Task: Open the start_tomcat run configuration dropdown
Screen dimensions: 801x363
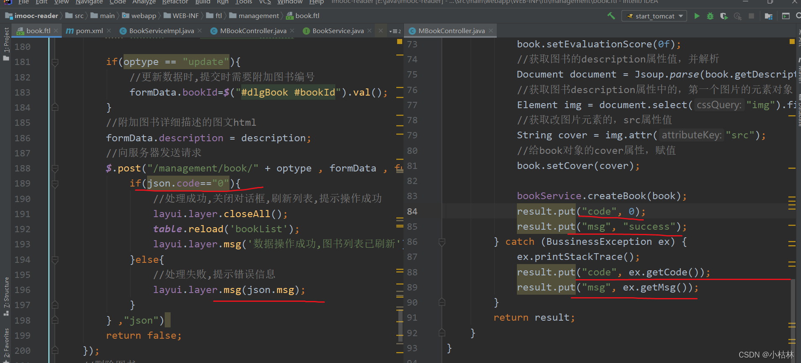Action: pos(654,16)
